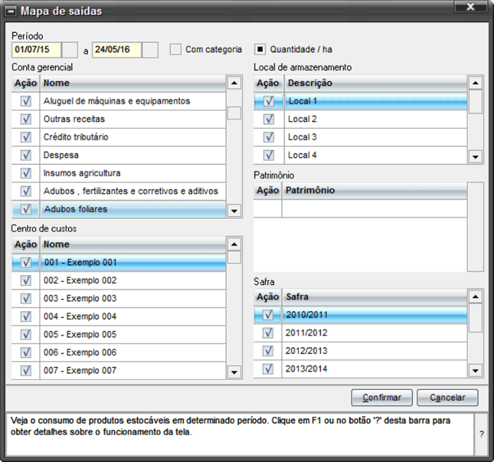
Task: Select safra row '2010/2011'
Action: coord(361,315)
